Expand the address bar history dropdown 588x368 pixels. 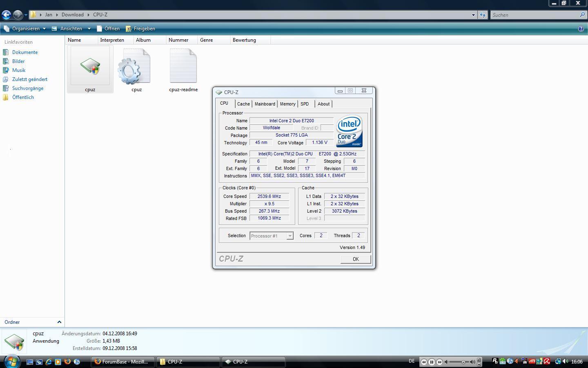pos(473,15)
